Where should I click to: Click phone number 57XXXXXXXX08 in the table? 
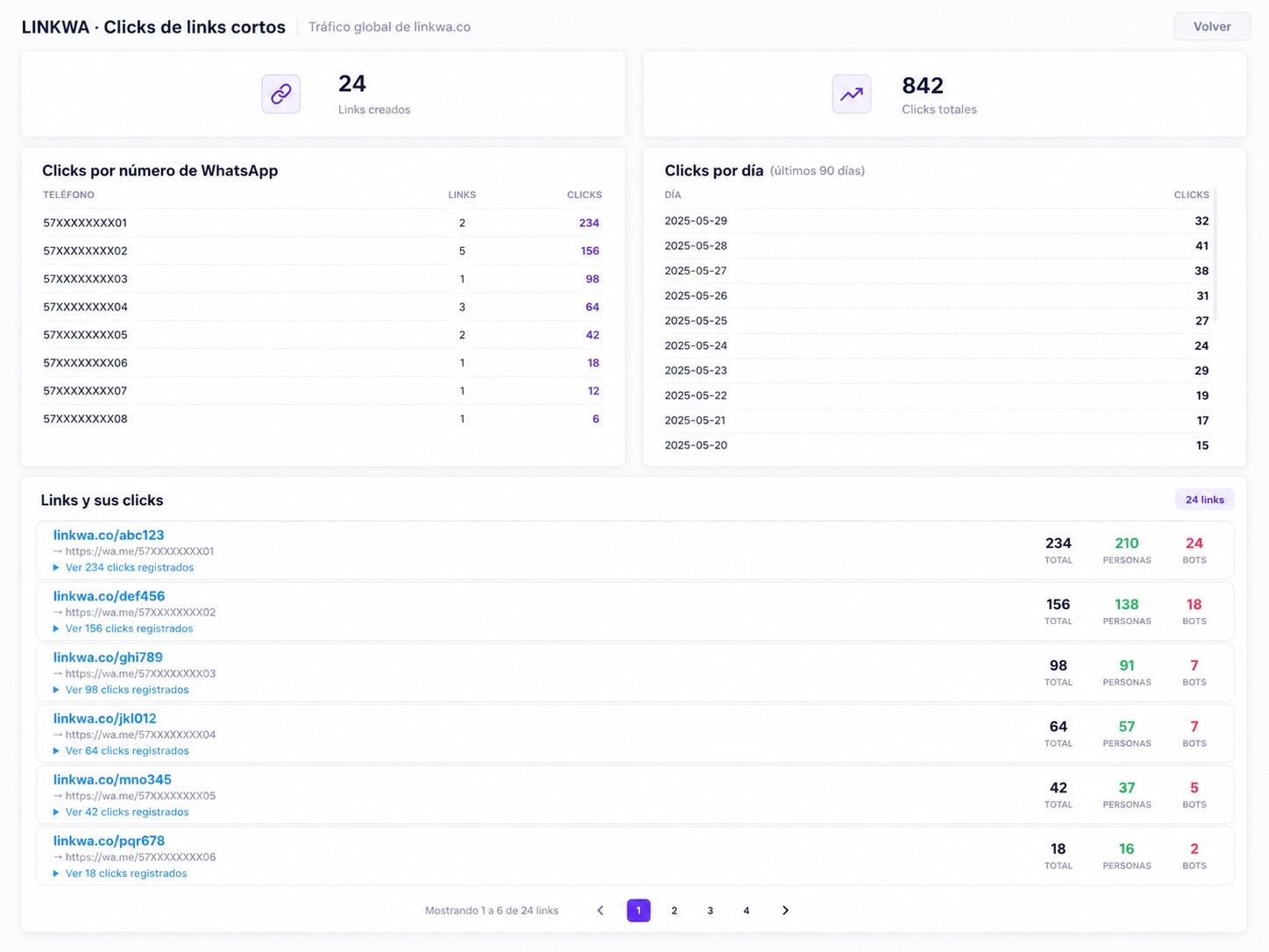(85, 419)
